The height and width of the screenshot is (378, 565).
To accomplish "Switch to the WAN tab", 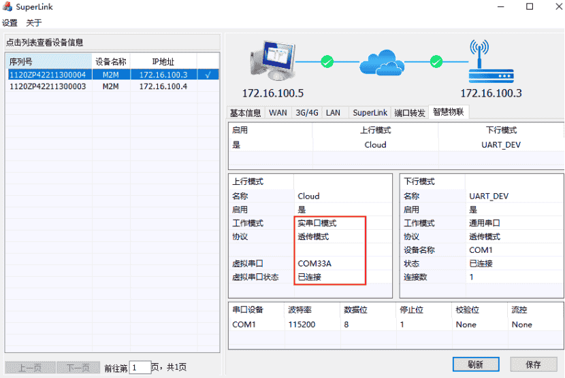I will coord(278,113).
